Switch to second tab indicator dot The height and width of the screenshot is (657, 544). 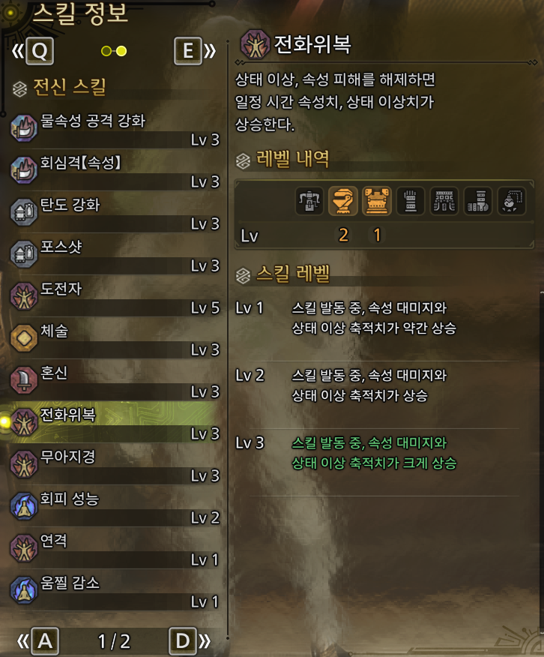tap(121, 51)
